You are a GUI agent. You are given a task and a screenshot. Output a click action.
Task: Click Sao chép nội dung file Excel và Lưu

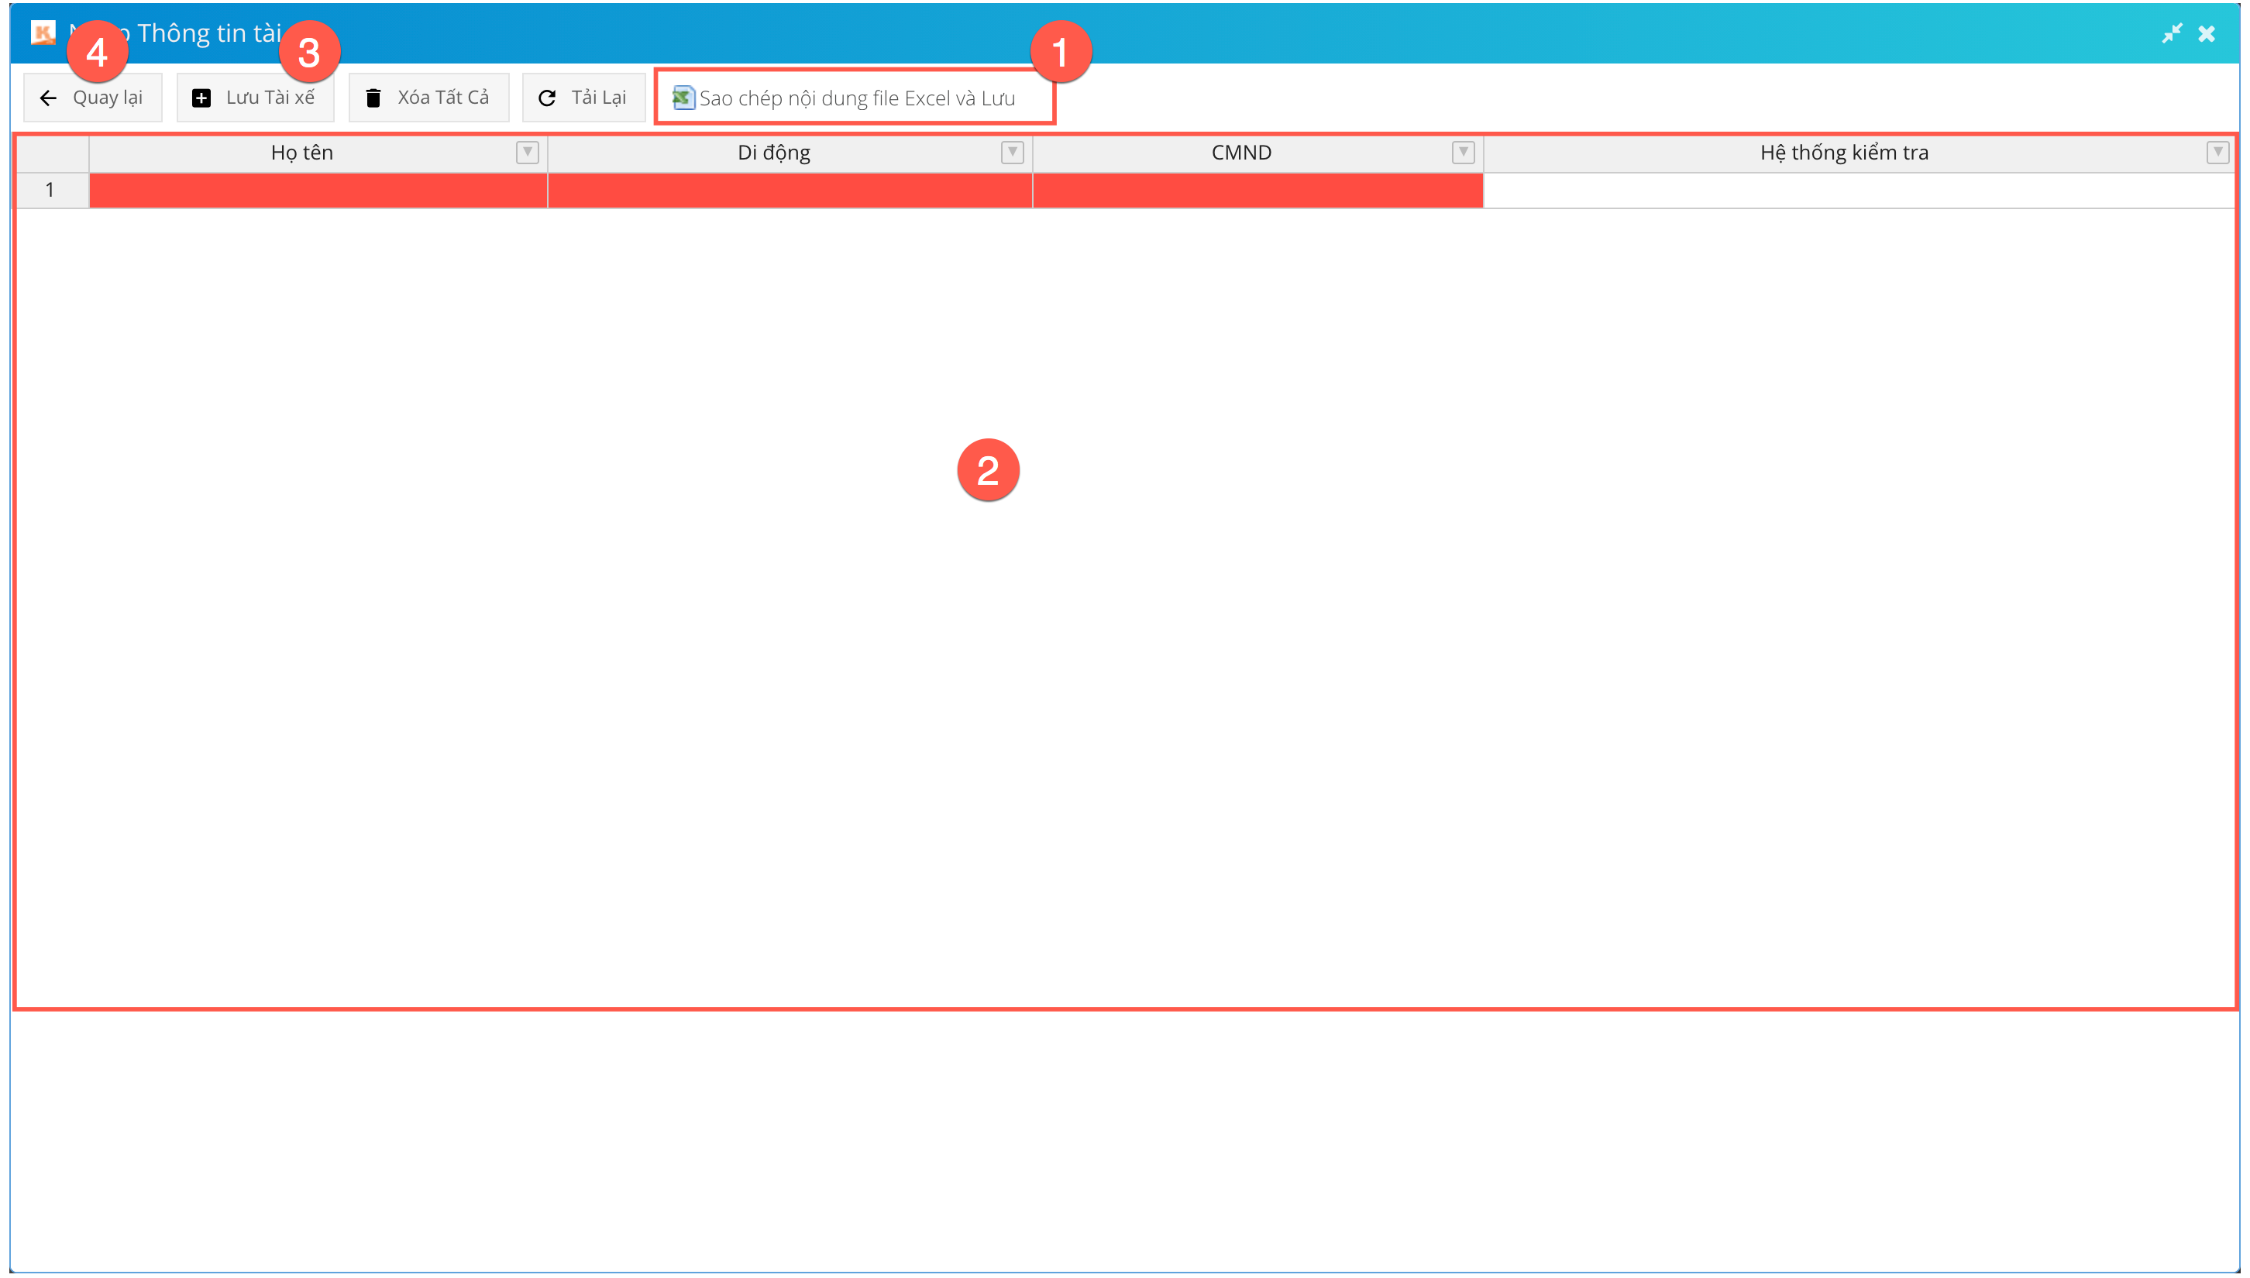[857, 98]
